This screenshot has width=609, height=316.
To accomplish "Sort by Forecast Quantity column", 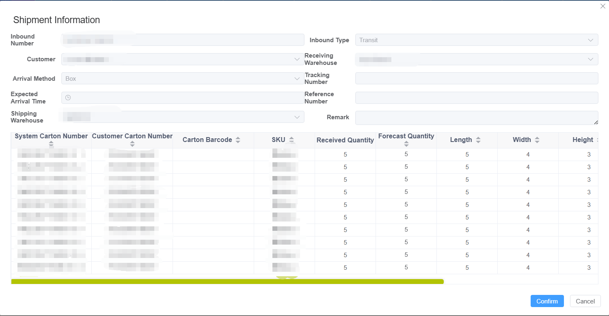I will (406, 144).
